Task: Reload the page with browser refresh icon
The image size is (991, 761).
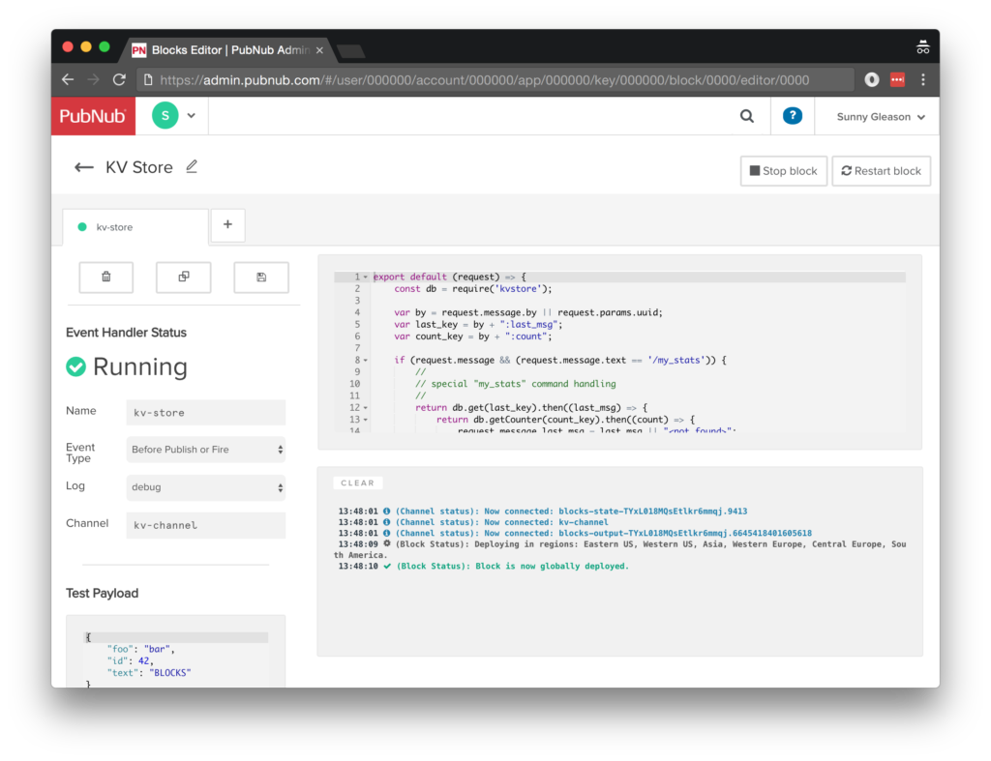Action: pos(119,79)
